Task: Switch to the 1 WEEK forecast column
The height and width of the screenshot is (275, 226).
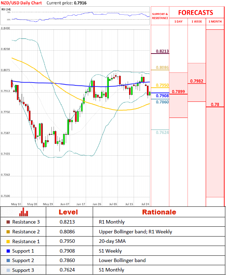Action: (197, 22)
